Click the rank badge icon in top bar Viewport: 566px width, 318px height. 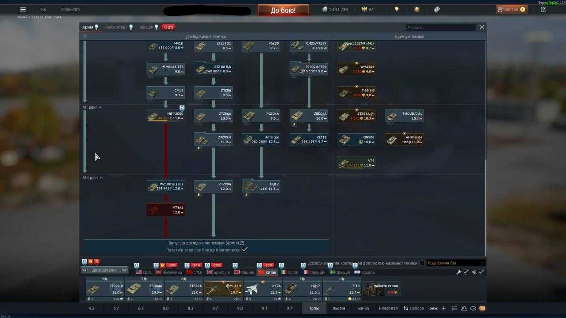click(x=417, y=9)
